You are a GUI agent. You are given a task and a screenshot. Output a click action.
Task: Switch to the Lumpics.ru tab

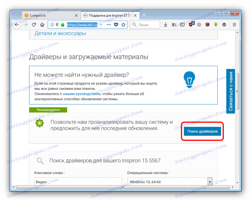click(x=51, y=16)
